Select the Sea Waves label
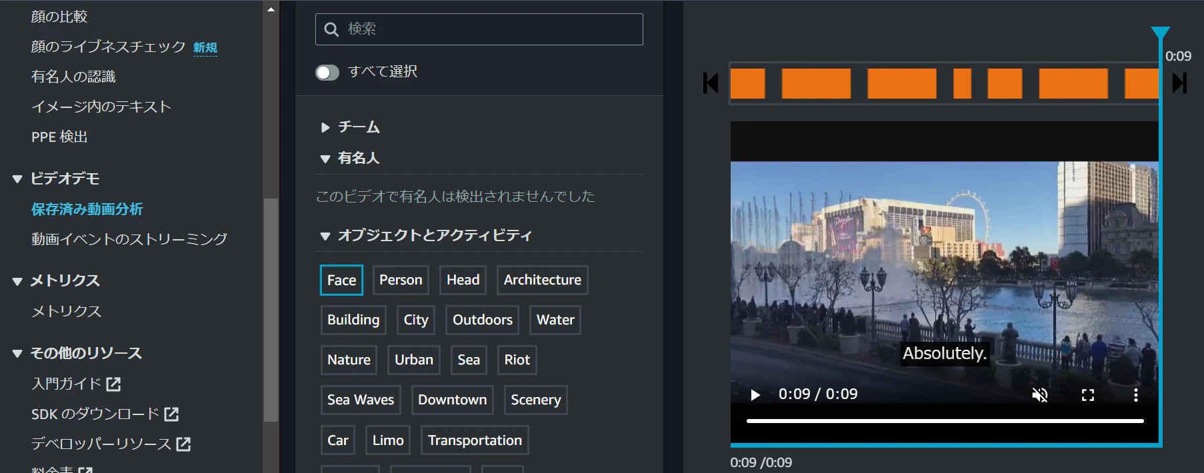 pyautogui.click(x=361, y=400)
